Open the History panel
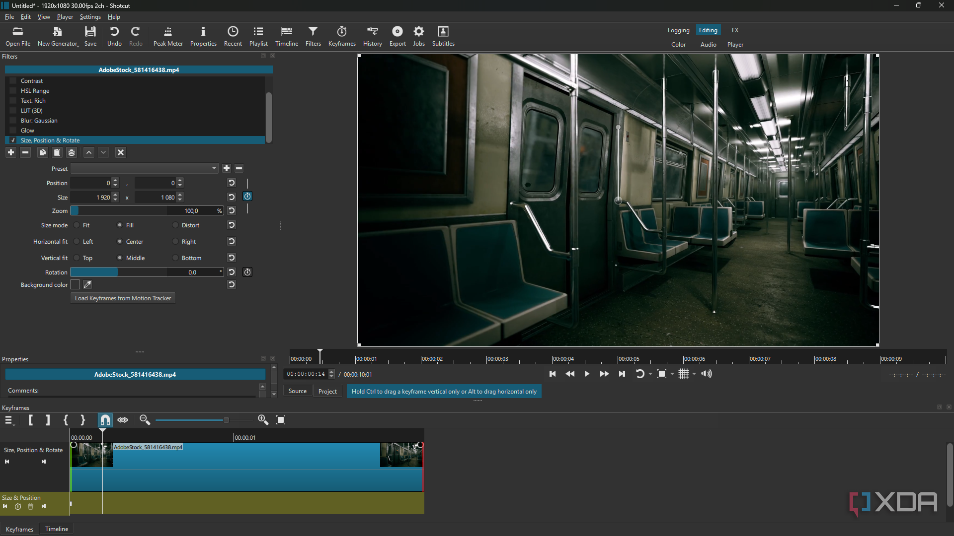The height and width of the screenshot is (536, 954). click(x=372, y=36)
